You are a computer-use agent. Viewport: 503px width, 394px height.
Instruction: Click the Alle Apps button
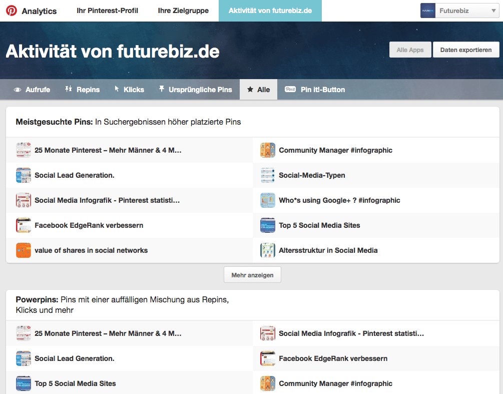[410, 50]
